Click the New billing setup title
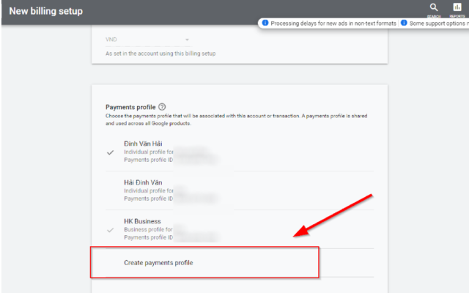 pos(46,11)
